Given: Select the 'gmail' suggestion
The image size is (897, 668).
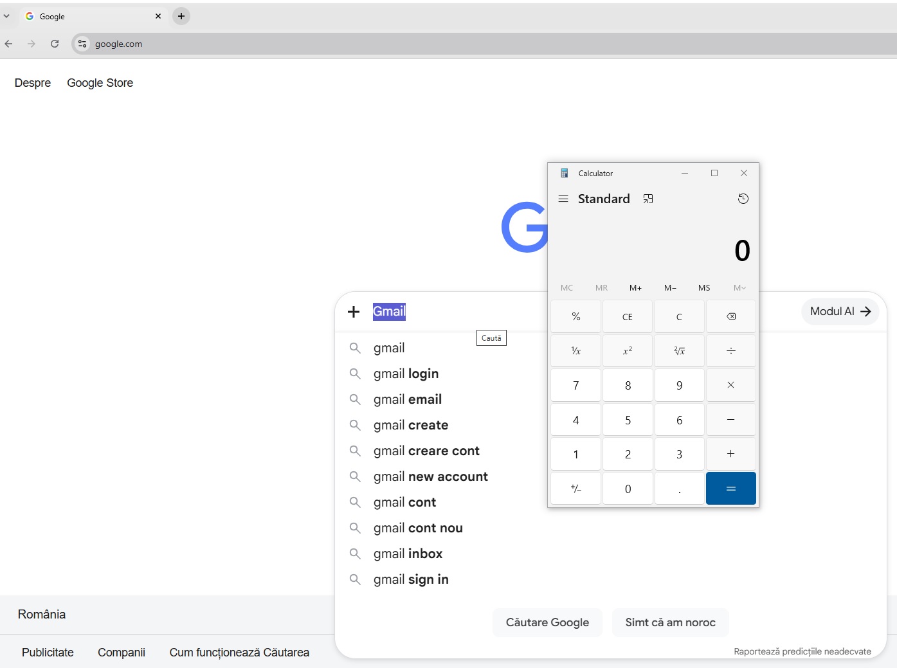Looking at the screenshot, I should (x=389, y=348).
